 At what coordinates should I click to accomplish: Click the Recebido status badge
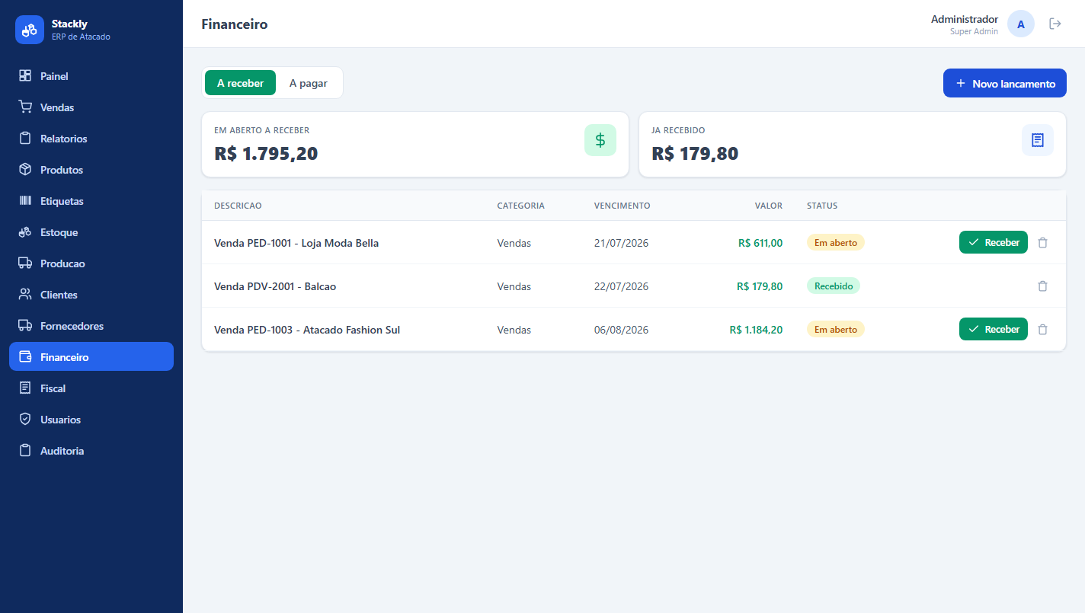834,286
